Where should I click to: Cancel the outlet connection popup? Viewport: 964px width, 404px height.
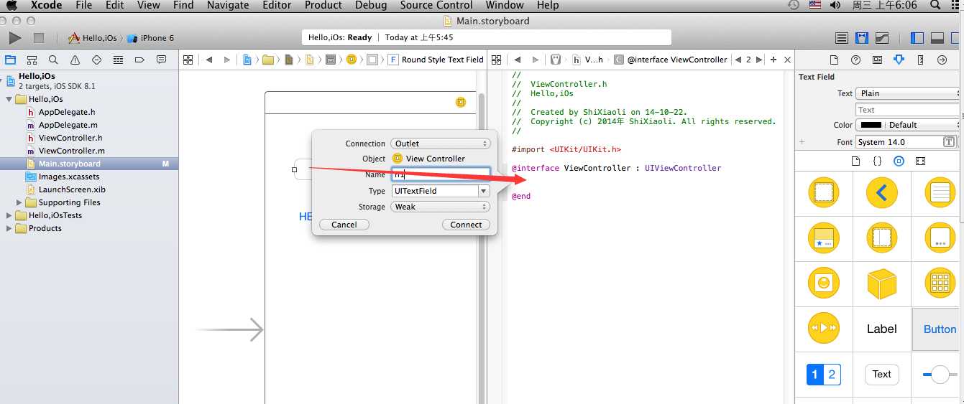tap(344, 225)
